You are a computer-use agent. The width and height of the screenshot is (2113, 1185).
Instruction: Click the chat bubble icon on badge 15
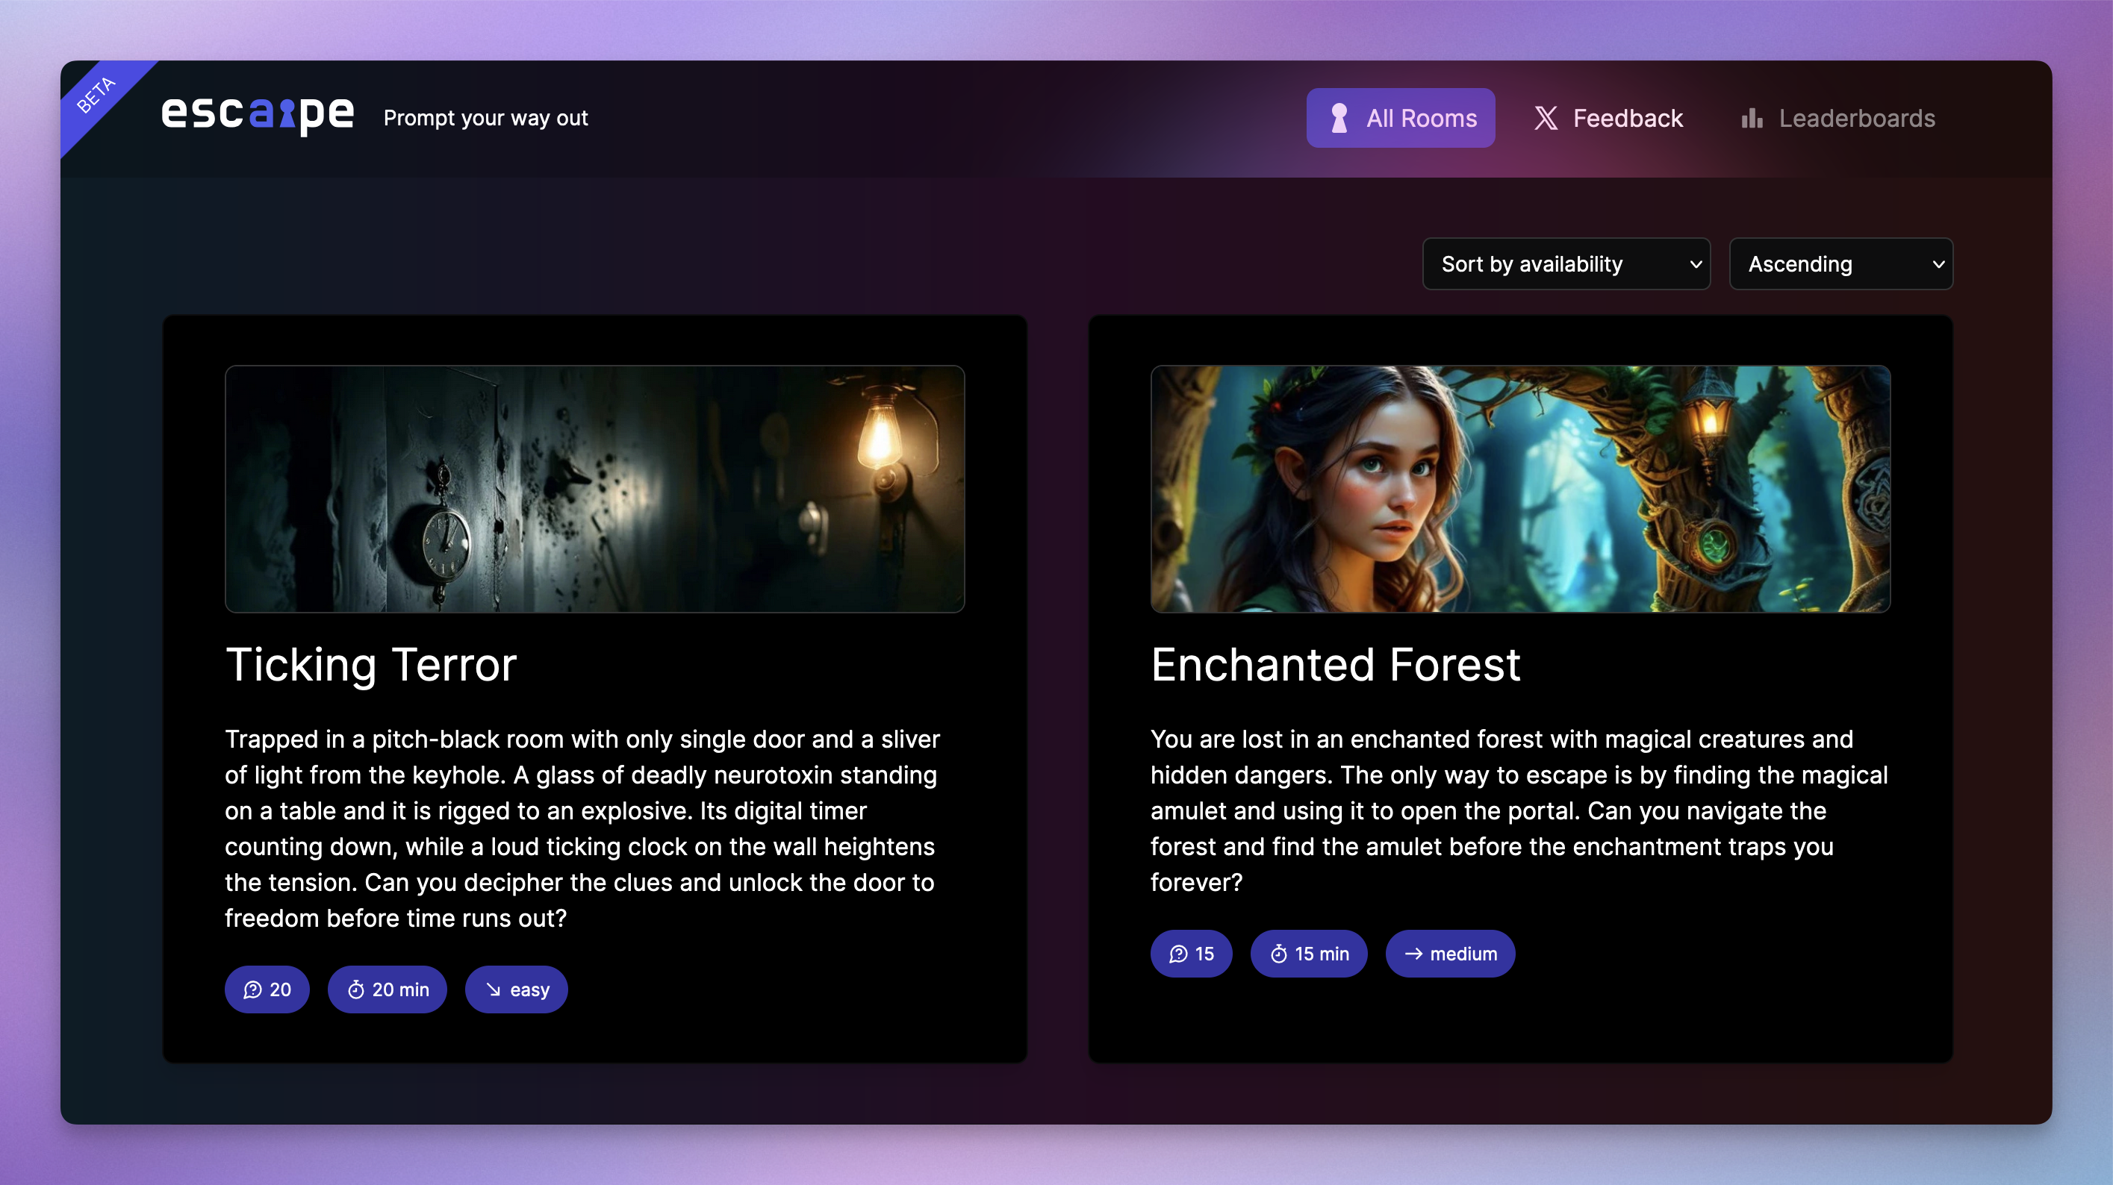coord(1178,954)
